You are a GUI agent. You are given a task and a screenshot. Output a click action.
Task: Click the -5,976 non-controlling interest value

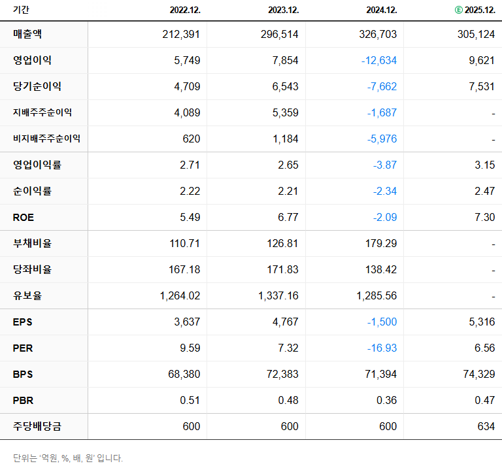point(382,139)
